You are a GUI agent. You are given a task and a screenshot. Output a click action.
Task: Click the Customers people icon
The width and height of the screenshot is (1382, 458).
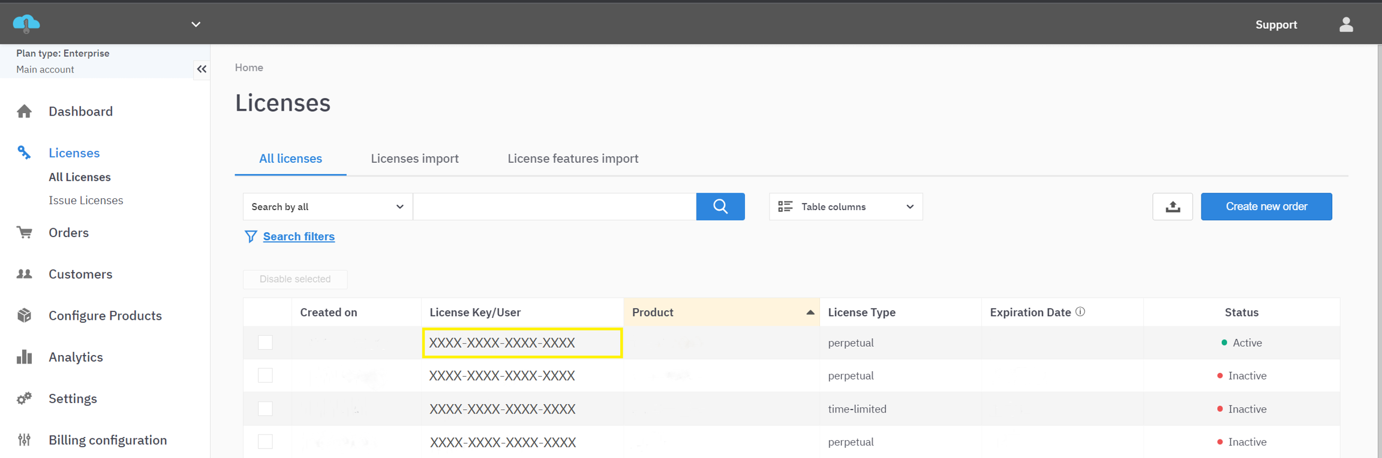click(25, 274)
